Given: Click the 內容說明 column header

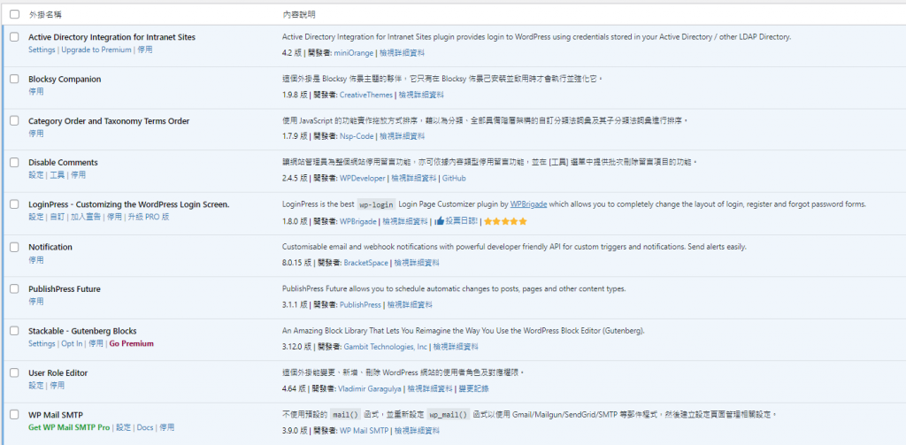Looking at the screenshot, I should click(299, 14).
